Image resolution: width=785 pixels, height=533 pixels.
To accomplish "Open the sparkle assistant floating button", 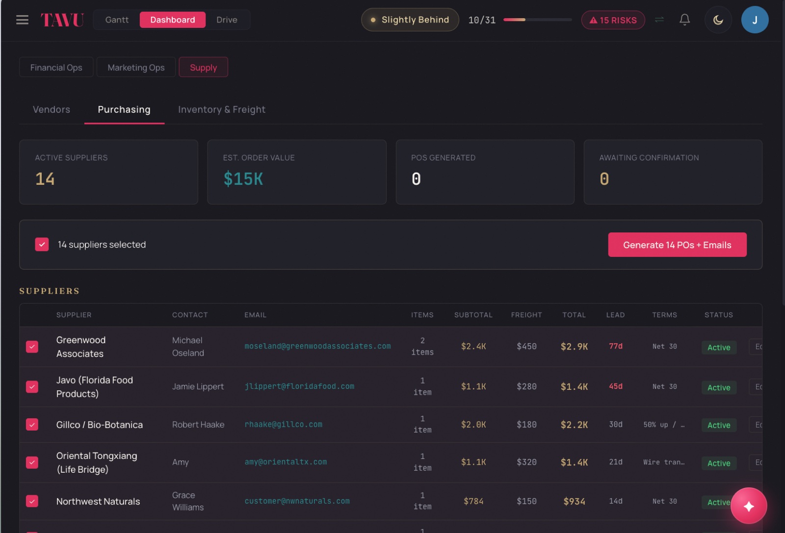I will (x=749, y=506).
